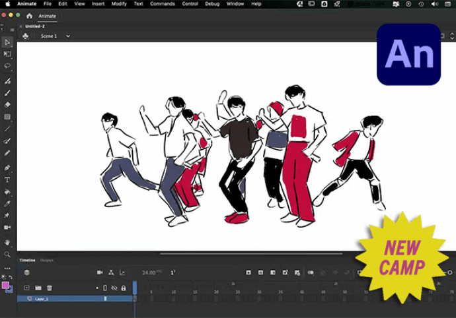Select the Eraser tool
The height and width of the screenshot is (318, 456).
[x=7, y=104]
